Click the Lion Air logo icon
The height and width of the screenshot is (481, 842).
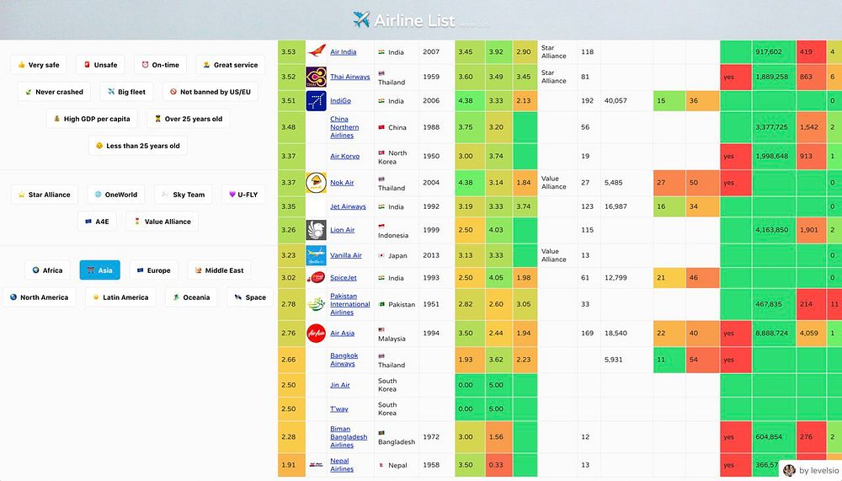[x=316, y=230]
